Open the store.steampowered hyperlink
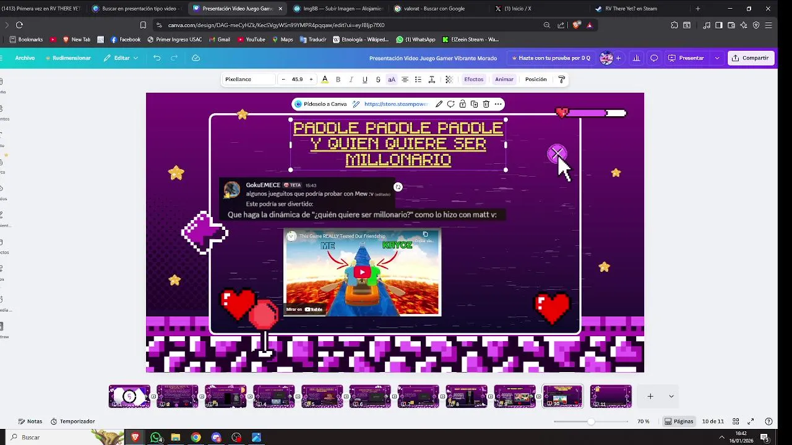Screen dimensions: 792x445 pyautogui.click(x=396, y=104)
